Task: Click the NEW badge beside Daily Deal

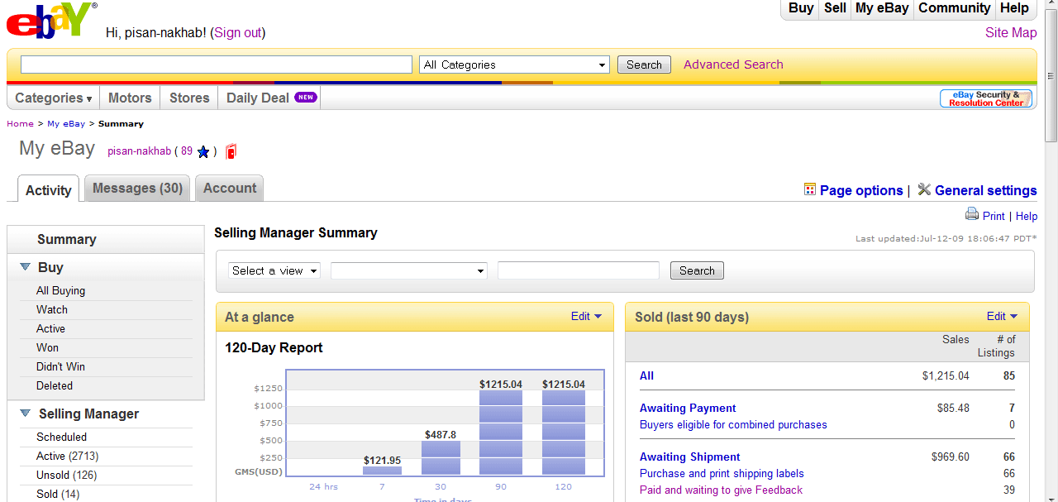Action: point(306,98)
